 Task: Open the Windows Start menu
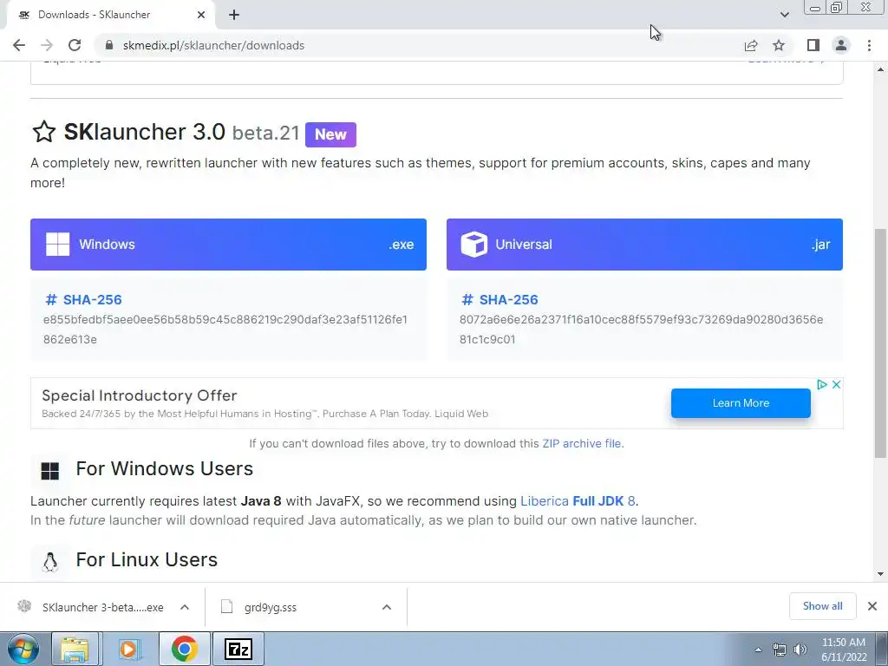(x=23, y=649)
